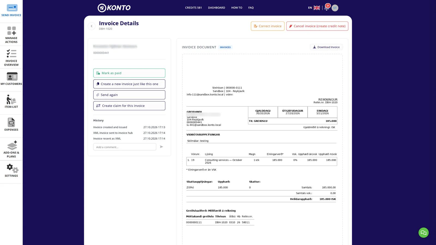Mark the invoice as paid
The image size is (436, 245).
pos(129,73)
